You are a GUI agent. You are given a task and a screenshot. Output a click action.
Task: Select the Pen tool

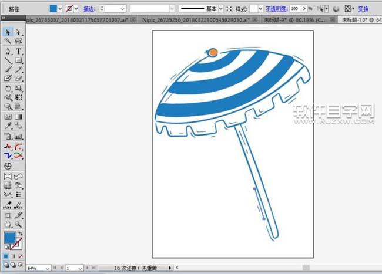point(8,51)
